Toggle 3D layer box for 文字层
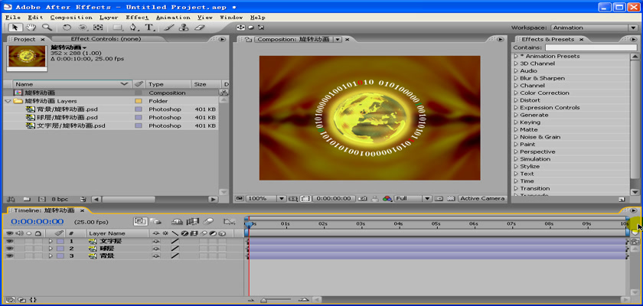643x306 pixels. [x=222, y=241]
